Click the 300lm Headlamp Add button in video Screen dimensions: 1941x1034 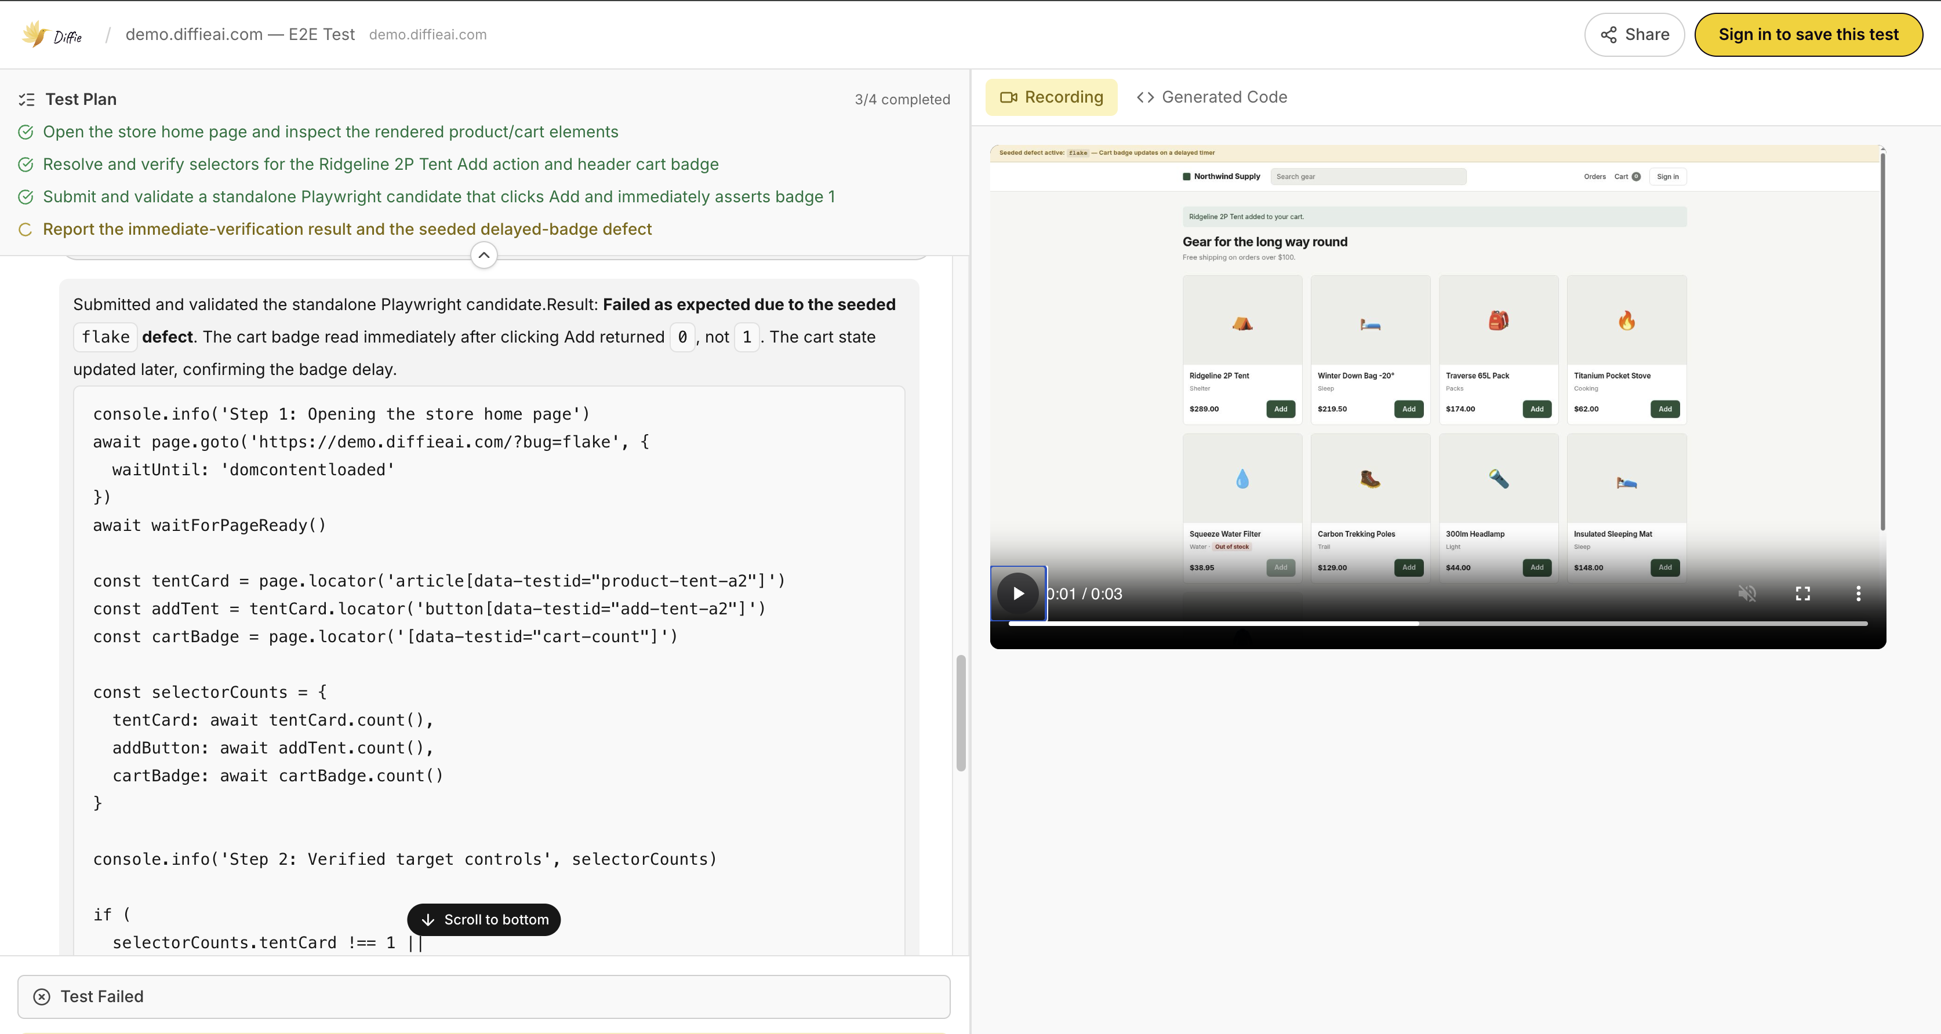(1536, 567)
